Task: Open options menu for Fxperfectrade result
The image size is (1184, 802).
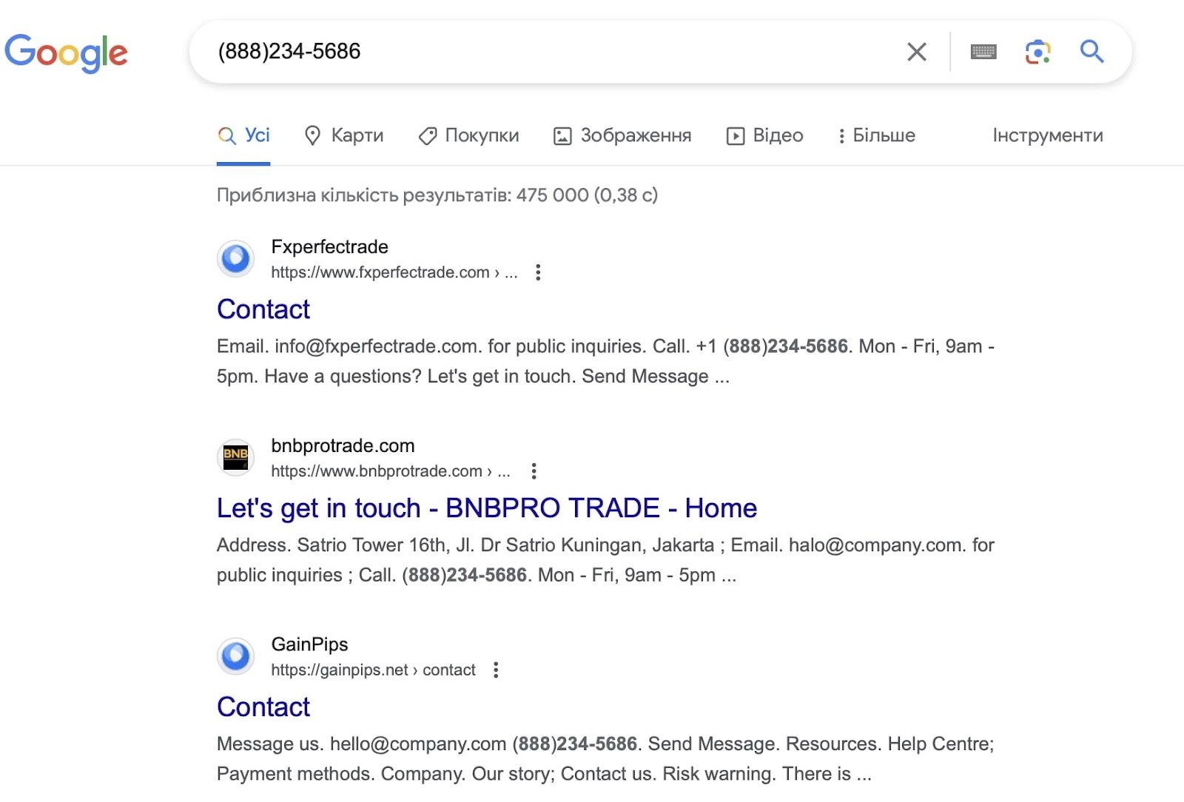Action: 538,272
